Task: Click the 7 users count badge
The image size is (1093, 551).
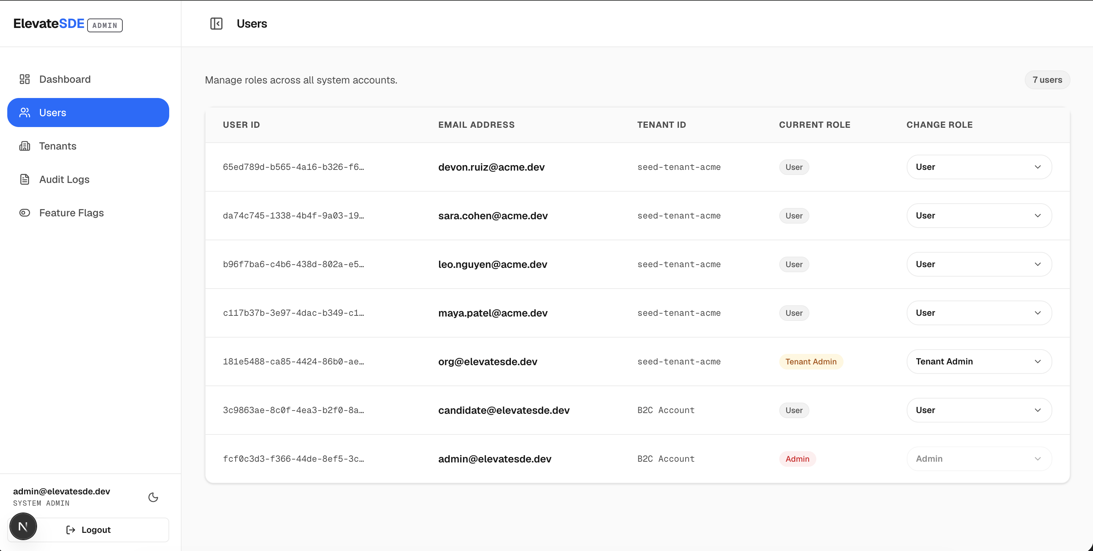Action: pyautogui.click(x=1047, y=80)
